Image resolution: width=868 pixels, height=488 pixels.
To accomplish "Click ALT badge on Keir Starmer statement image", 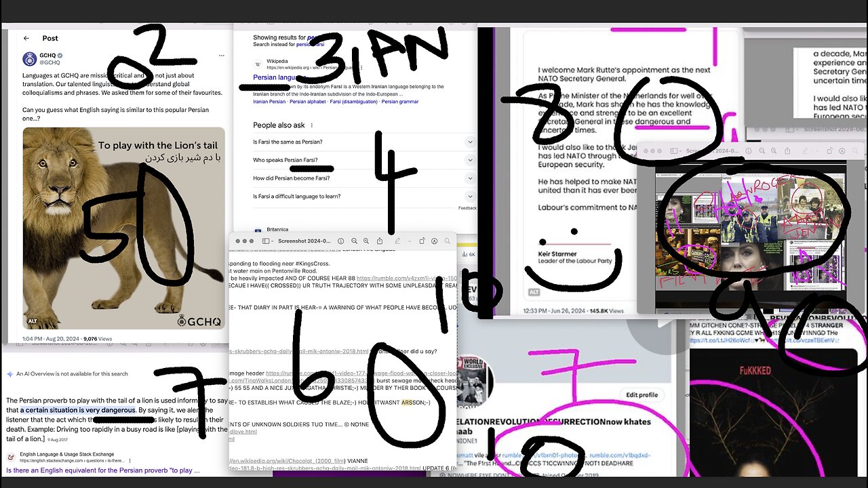I will coord(534,292).
